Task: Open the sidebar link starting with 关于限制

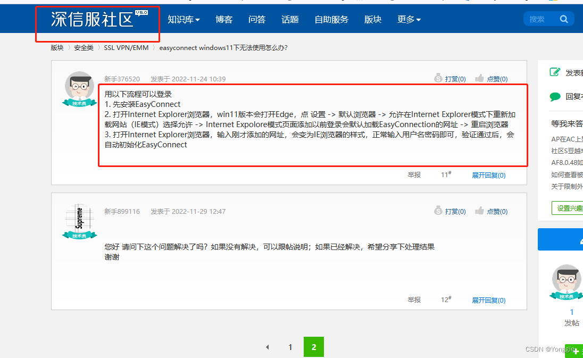Action: [567, 186]
